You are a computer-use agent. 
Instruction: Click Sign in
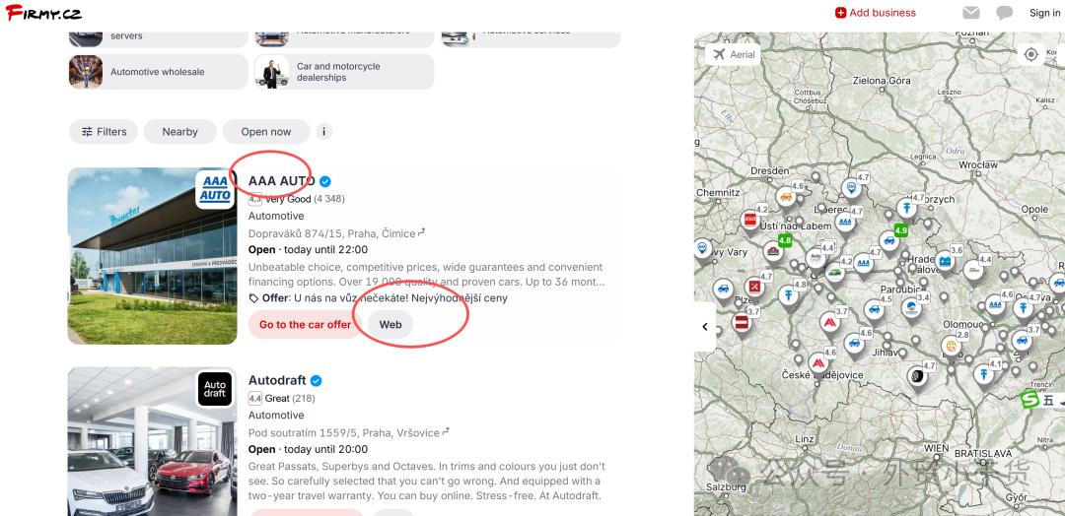1044,13
